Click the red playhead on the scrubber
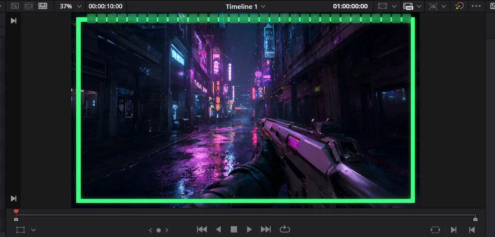Screen dimensions: 495x237 [x=16, y=211]
